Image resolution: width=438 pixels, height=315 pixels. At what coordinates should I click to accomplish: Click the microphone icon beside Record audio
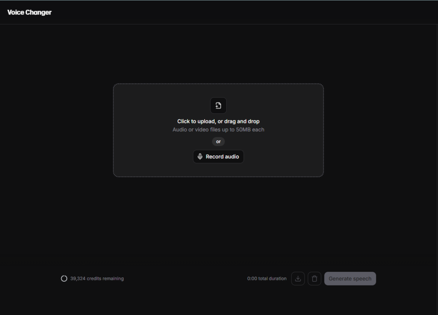pos(200,157)
